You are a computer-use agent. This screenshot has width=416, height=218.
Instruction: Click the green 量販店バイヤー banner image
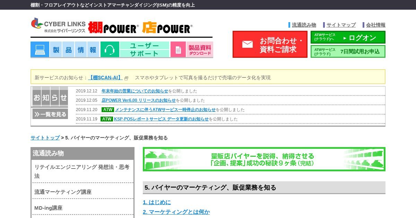pyautogui.click(x=264, y=159)
